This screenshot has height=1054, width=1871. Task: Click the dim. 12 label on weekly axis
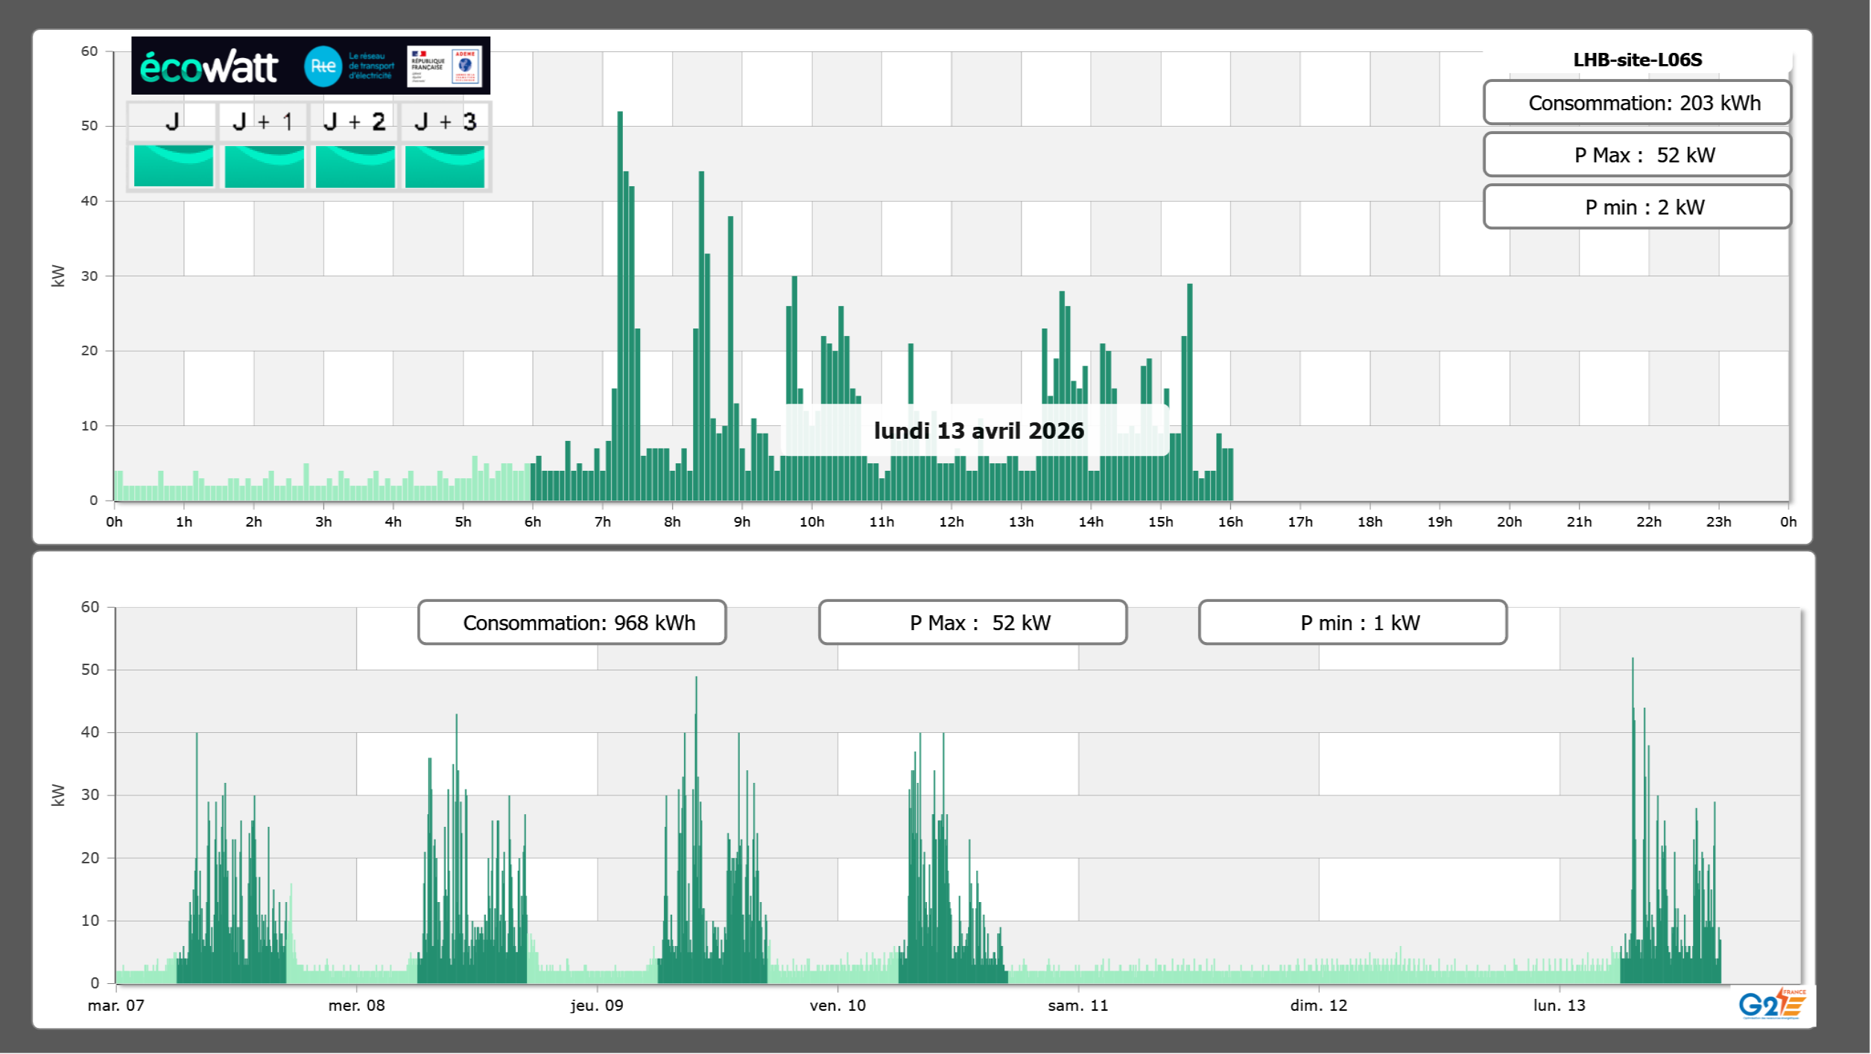(x=1318, y=1006)
